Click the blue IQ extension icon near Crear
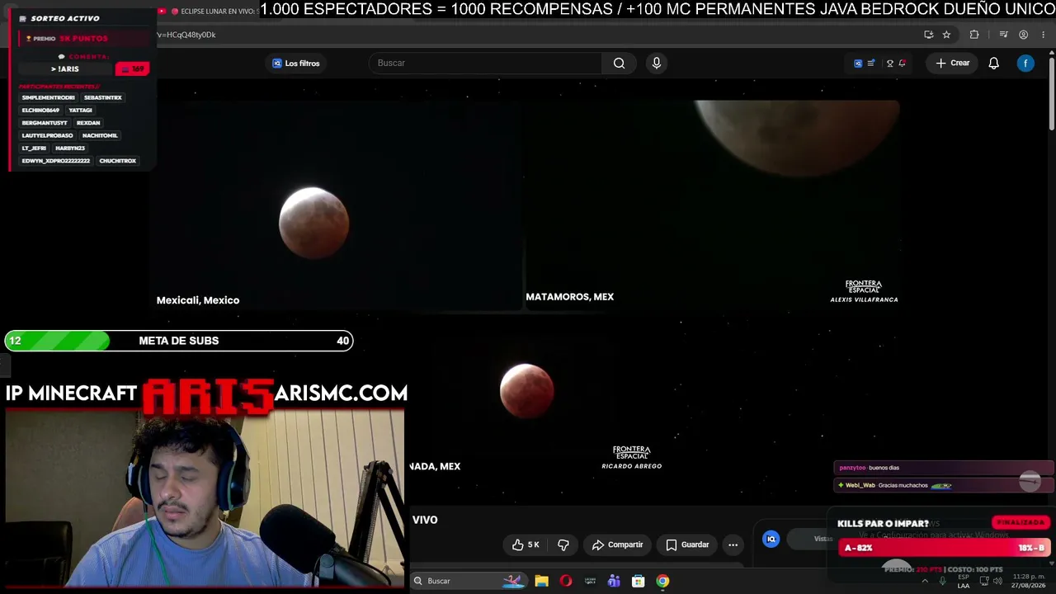The image size is (1056, 594). [858, 64]
